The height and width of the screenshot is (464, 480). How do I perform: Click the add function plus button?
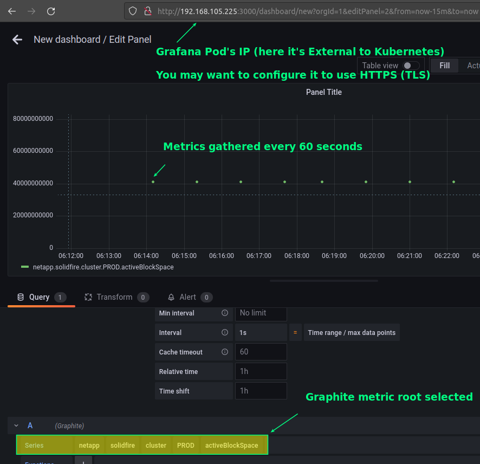tap(83, 461)
